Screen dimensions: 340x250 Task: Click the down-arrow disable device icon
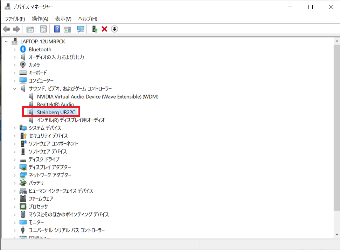point(115,29)
